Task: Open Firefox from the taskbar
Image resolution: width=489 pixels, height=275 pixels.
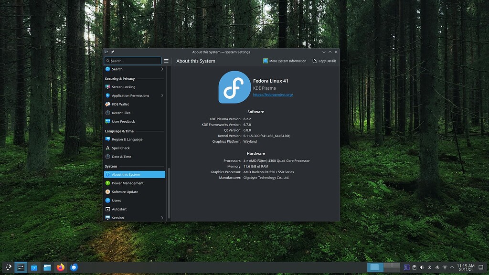Action: click(60, 267)
